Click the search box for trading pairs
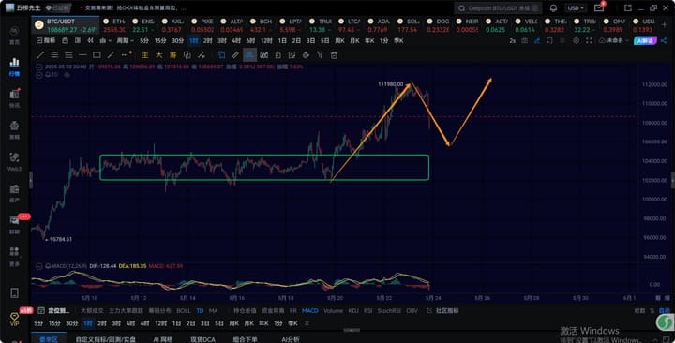The height and width of the screenshot is (343, 675). coord(498,8)
